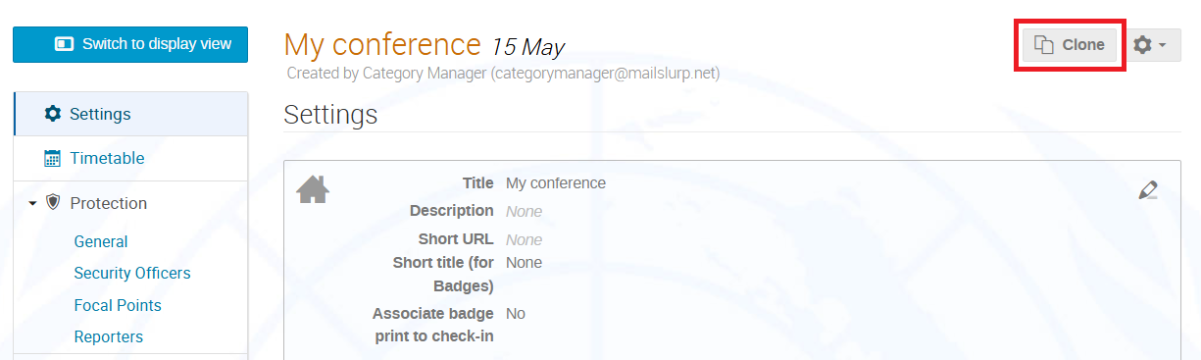Collapse the Protection section arrow

click(x=32, y=203)
